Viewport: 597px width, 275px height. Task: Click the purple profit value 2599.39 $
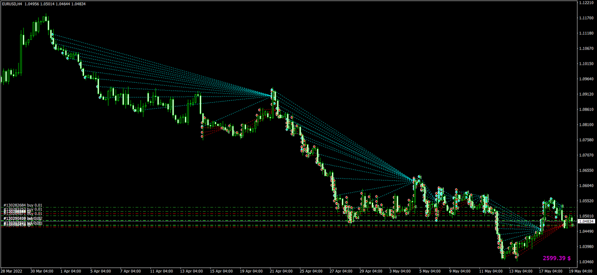[x=557, y=258]
